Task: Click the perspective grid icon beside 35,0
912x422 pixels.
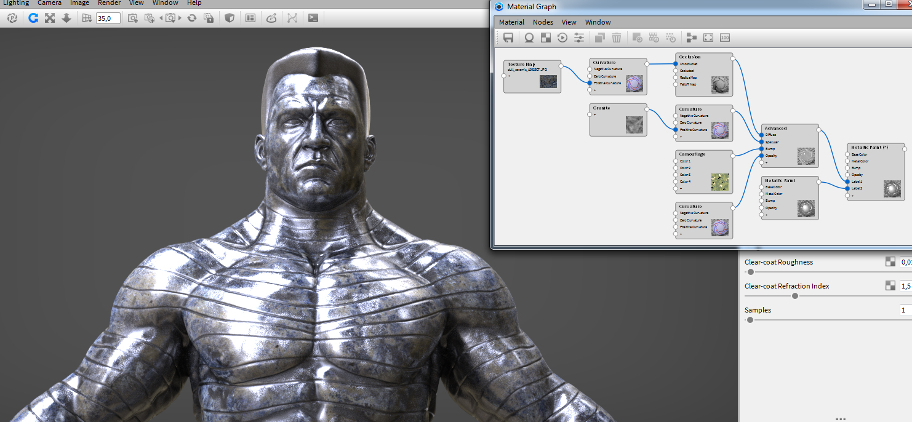Action: point(87,18)
